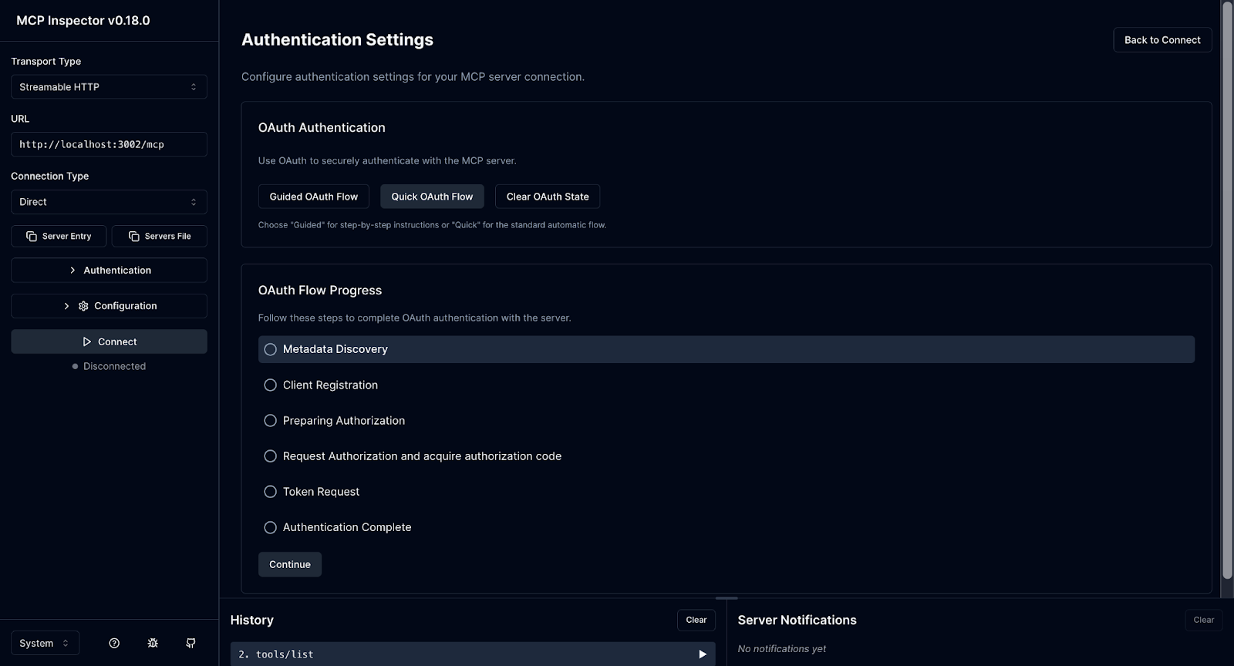Click the vertical page scrollbar
Image resolution: width=1234 pixels, height=666 pixels.
[1227, 290]
